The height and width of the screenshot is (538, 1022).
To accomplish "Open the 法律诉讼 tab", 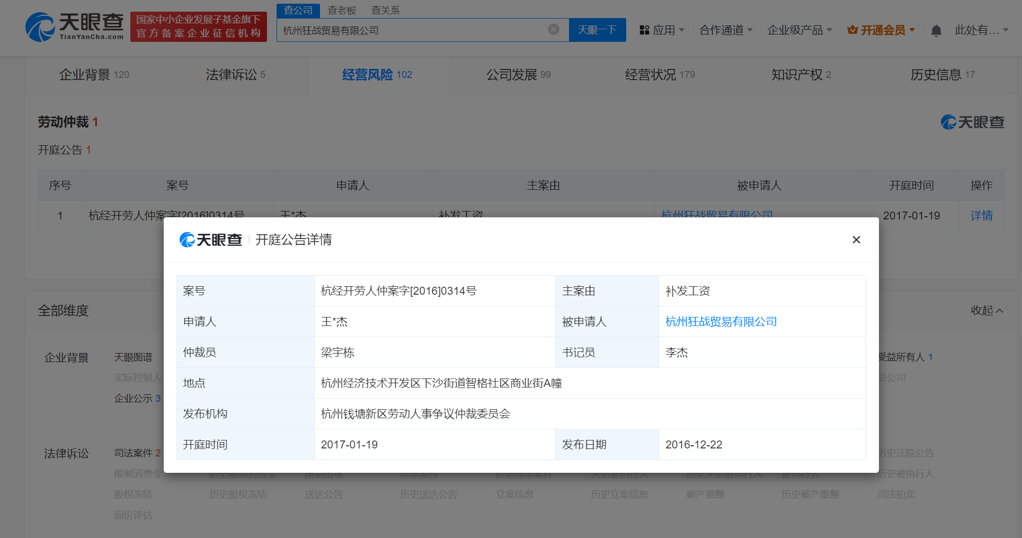I will [235, 75].
